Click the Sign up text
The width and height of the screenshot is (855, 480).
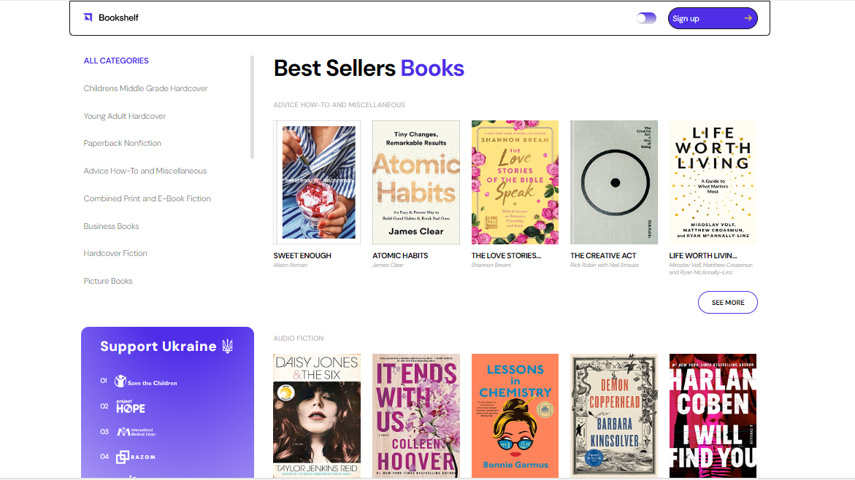pyautogui.click(x=686, y=18)
